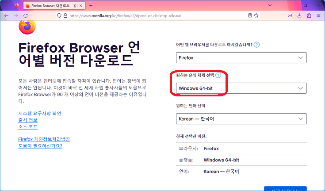Image resolution: width=325 pixels, height=191 pixels.
Task: Open the 시스템 요구사항 확인 link
Action: pyautogui.click(x=40, y=114)
